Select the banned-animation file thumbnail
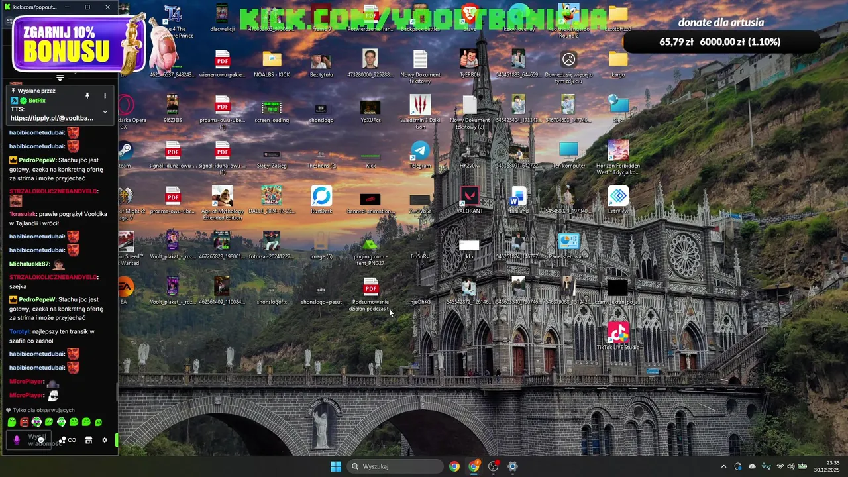848x477 pixels. 370,203
